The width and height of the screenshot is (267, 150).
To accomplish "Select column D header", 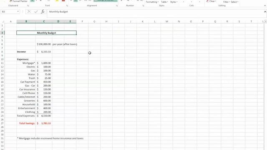I will click(x=58, y=21).
